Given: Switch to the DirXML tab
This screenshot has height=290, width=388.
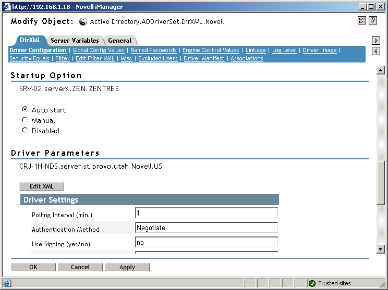Looking at the screenshot, I should coord(30,40).
